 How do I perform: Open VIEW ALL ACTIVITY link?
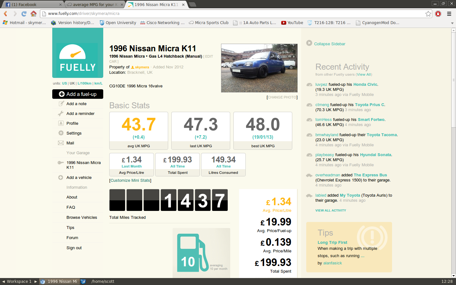(x=331, y=210)
